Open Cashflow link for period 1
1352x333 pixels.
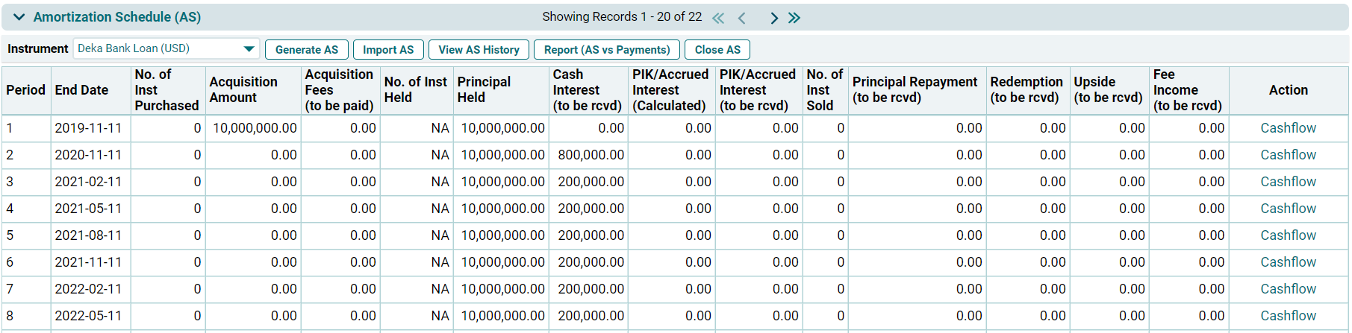tap(1288, 128)
